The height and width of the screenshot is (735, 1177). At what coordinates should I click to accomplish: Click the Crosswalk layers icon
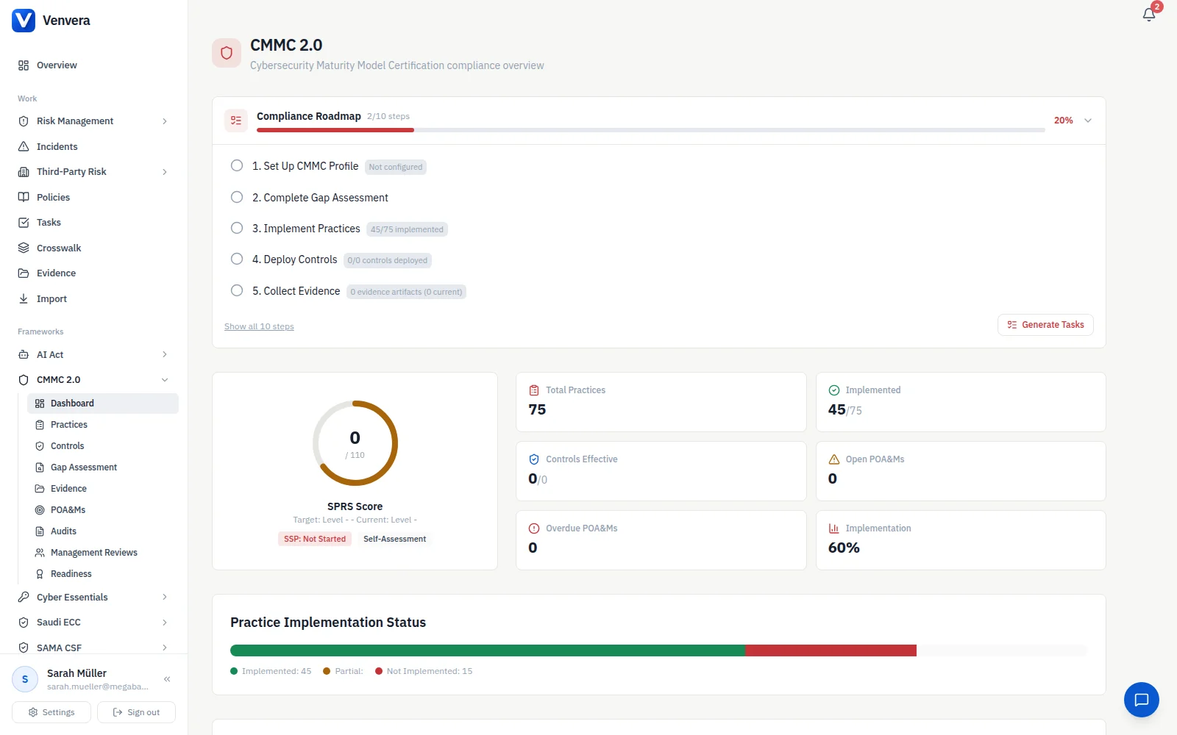coord(24,248)
